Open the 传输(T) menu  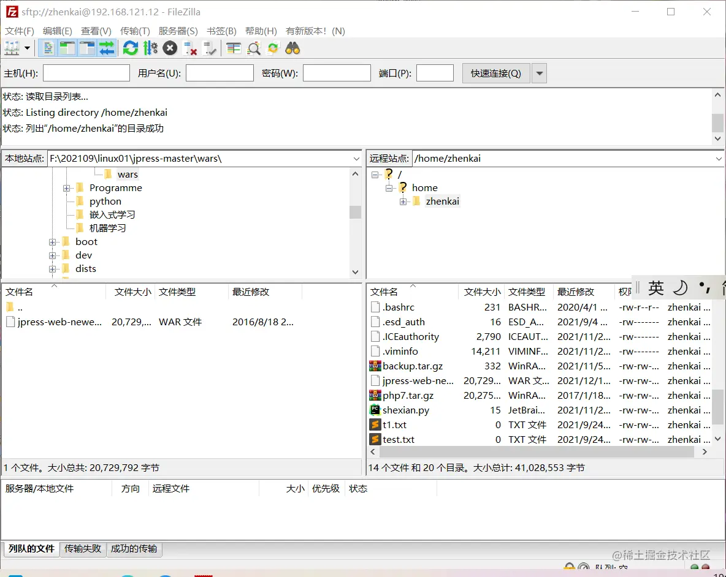(135, 31)
